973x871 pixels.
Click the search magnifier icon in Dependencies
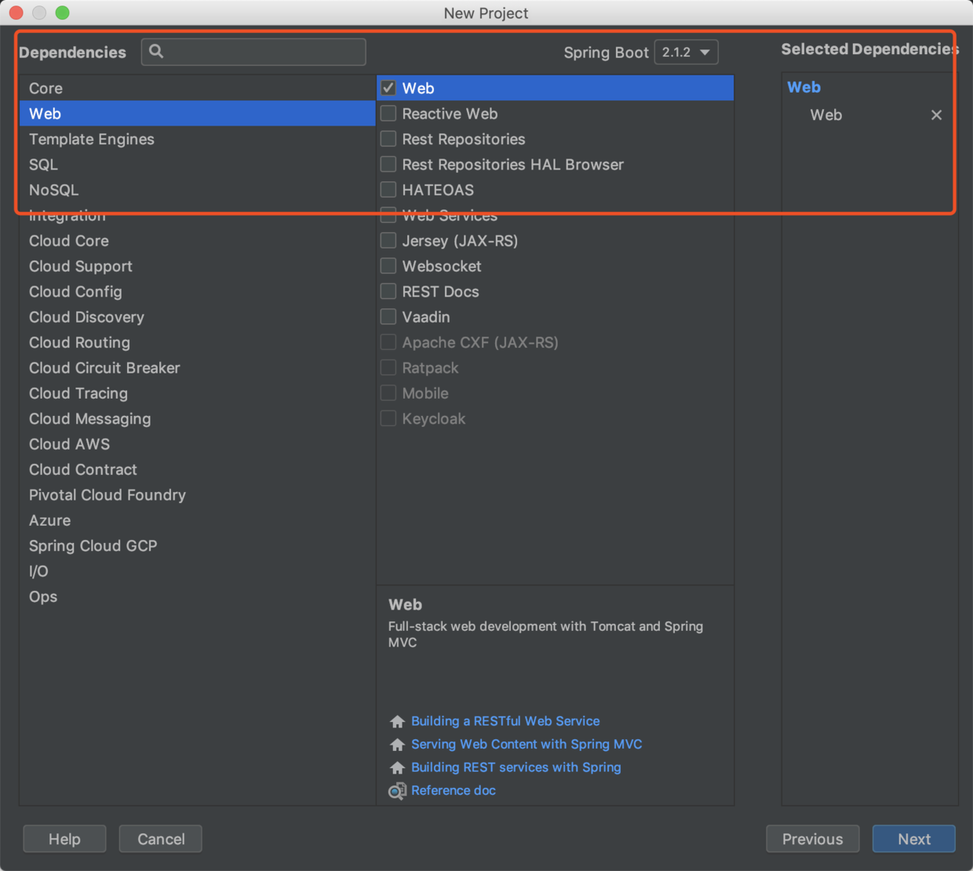point(156,52)
